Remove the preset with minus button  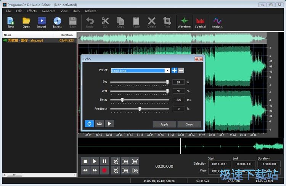181,70
